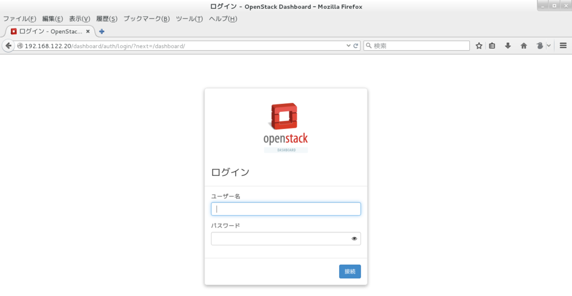
Task: Minimize the Firefox window
Action: pyautogui.click(x=544, y=6)
